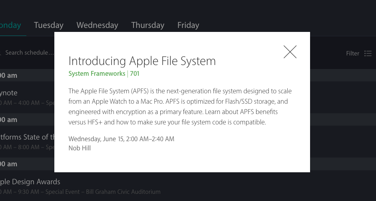Switch to the Wednesday tab

point(97,25)
